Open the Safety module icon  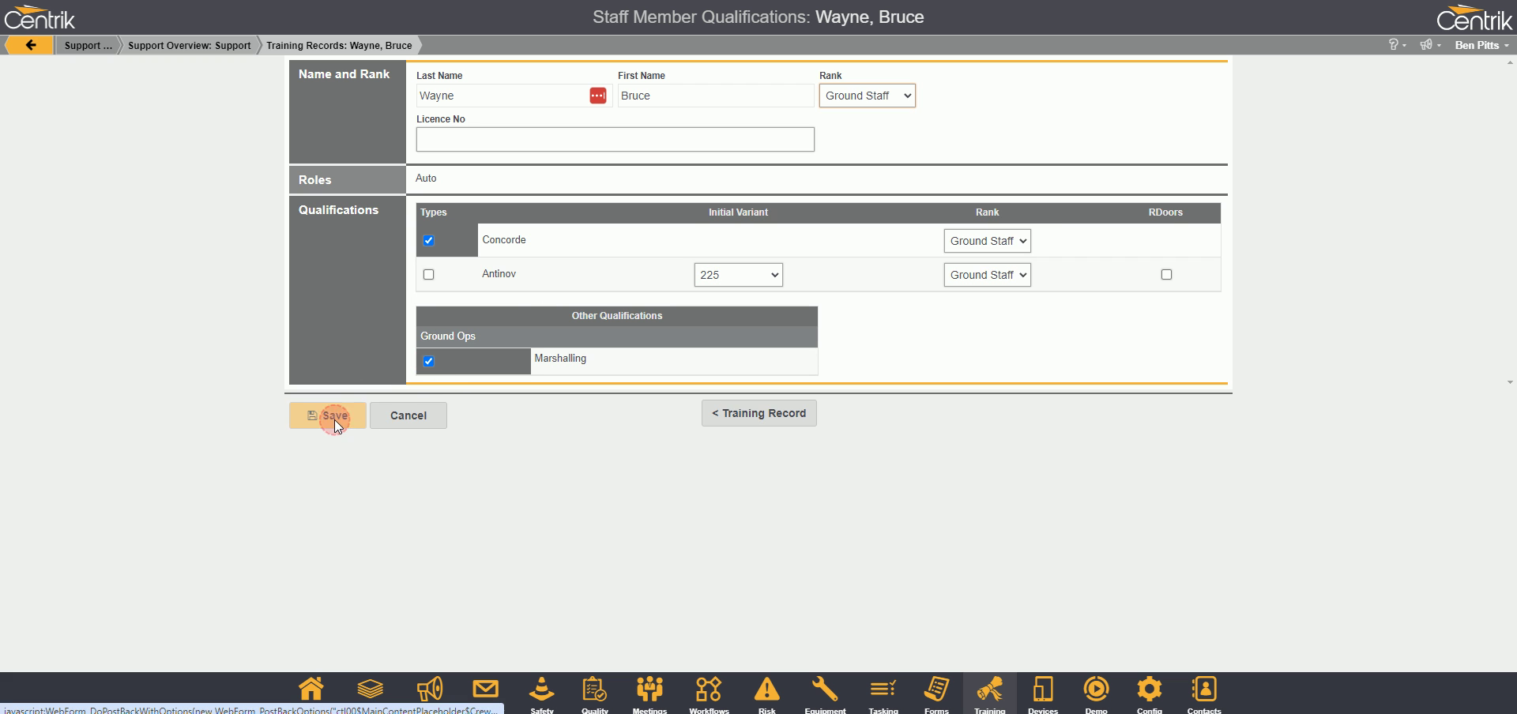click(x=541, y=690)
